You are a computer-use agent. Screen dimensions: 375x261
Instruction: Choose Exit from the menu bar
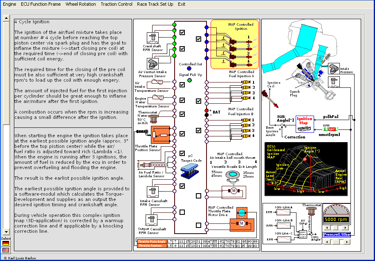(182, 4)
